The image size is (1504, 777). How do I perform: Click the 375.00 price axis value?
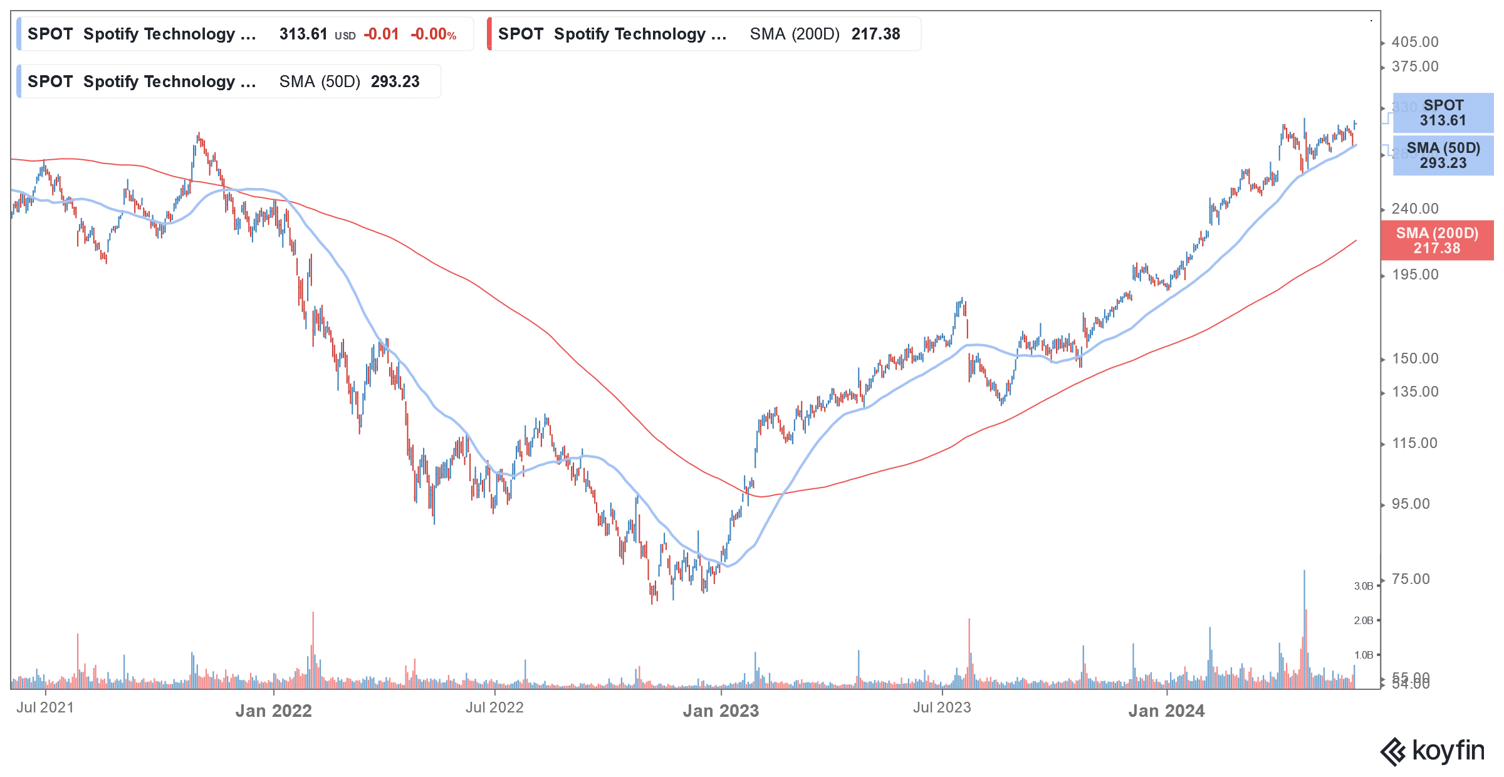tap(1415, 66)
